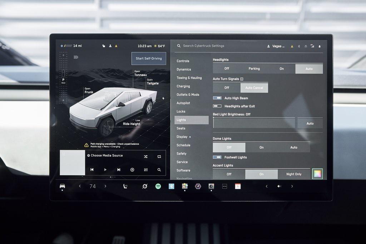Open the Spotify app in the dock
The height and width of the screenshot is (244, 366).
(x=158, y=186)
